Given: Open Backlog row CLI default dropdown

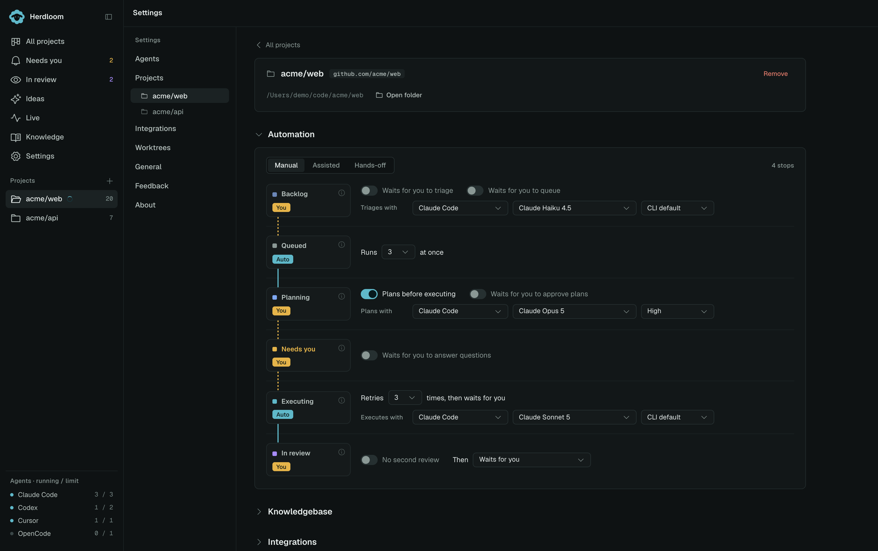Looking at the screenshot, I should (677, 208).
